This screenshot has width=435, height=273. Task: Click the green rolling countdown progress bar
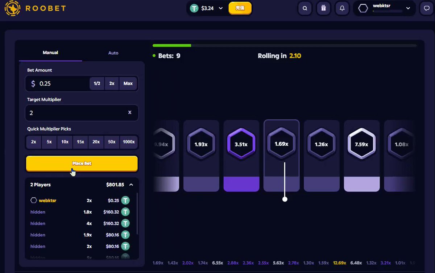[x=172, y=46]
